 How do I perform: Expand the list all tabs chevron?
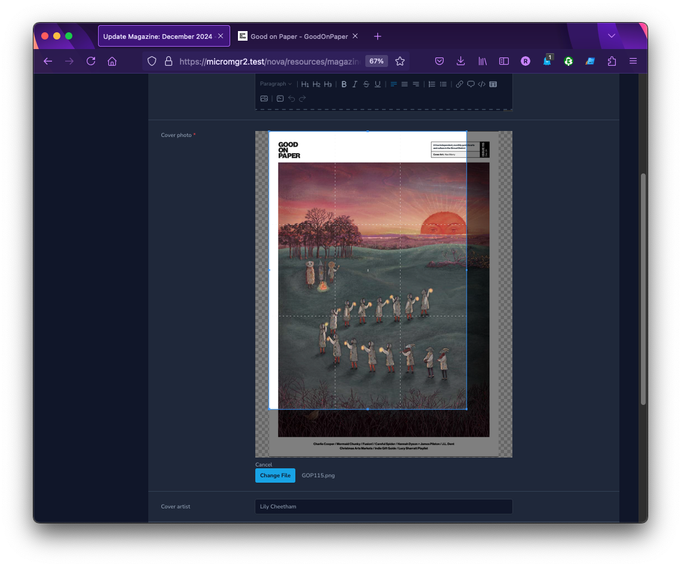[x=611, y=36]
